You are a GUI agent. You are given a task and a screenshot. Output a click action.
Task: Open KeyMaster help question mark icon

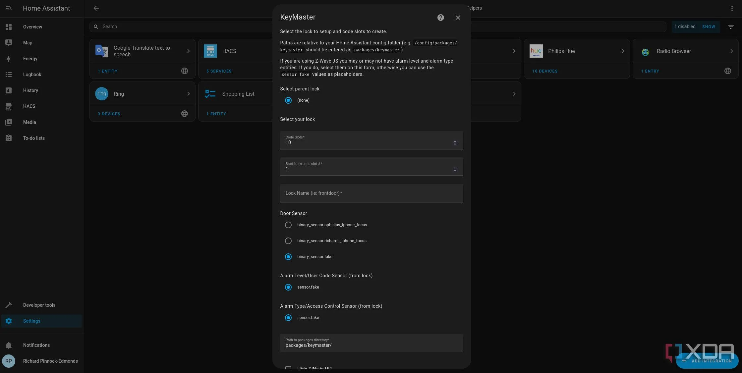coord(440,18)
